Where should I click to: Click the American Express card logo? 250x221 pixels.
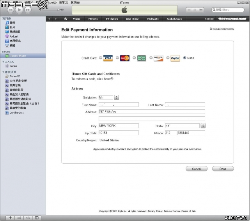142,58
